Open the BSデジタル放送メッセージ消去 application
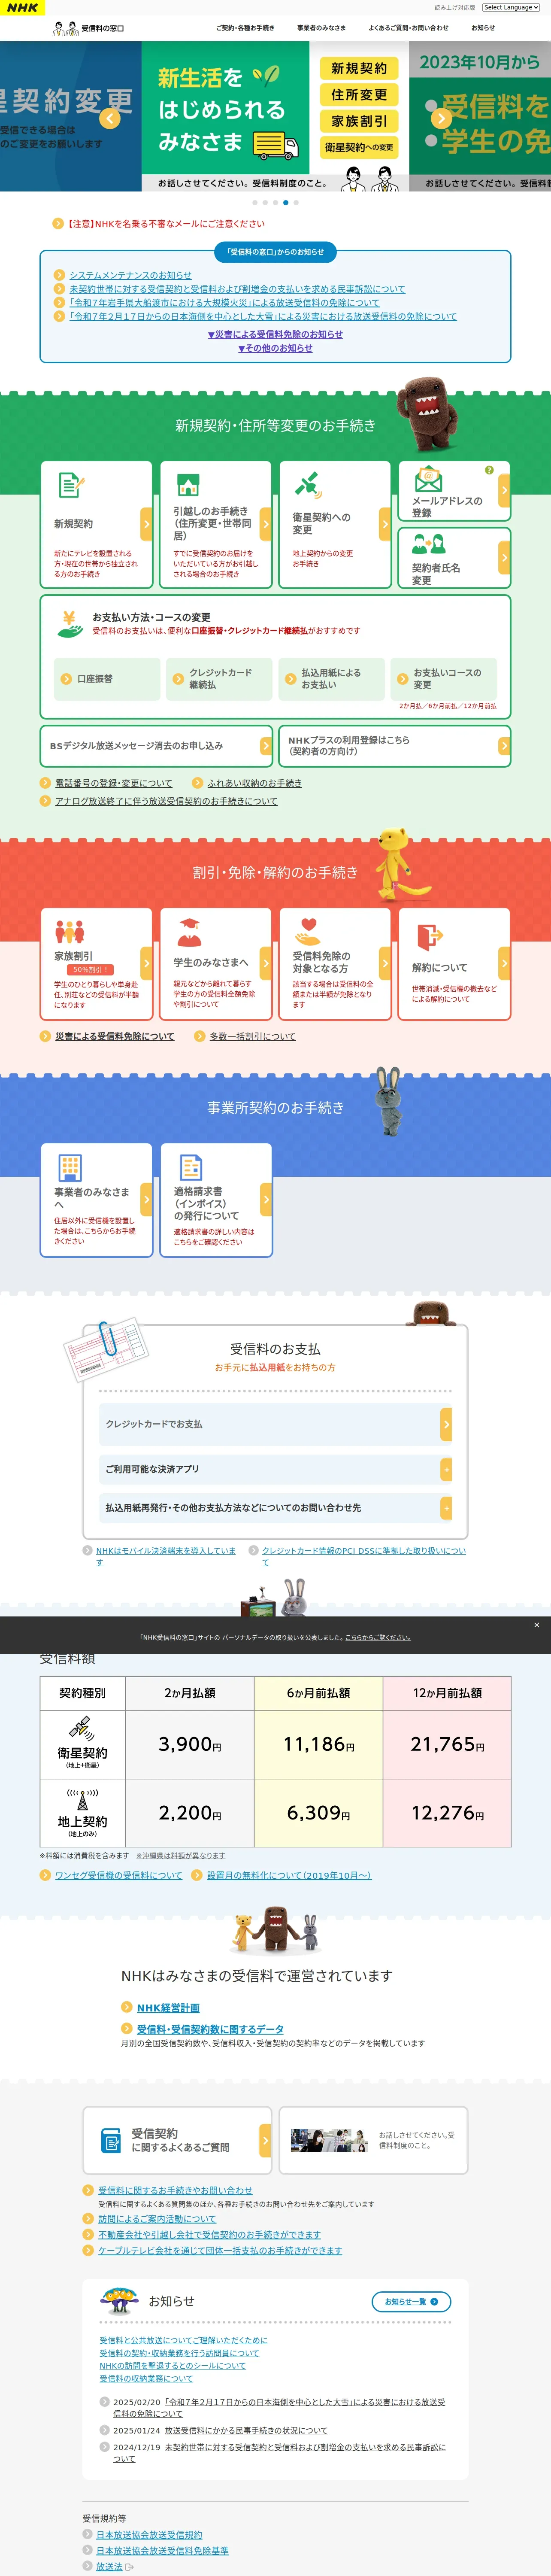 pos(156,746)
